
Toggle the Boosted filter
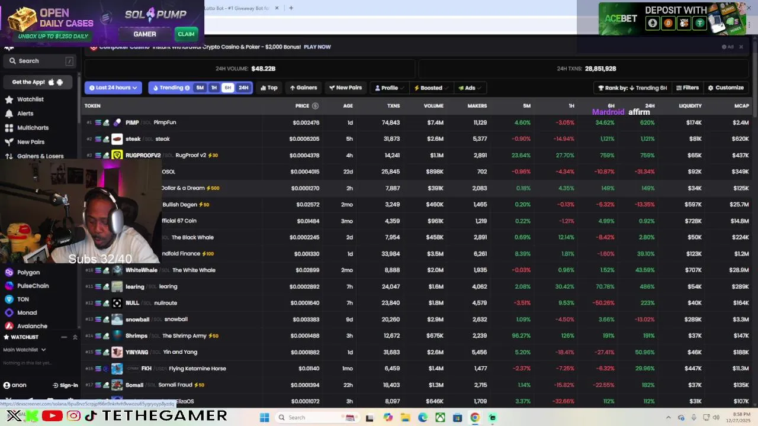(431, 88)
